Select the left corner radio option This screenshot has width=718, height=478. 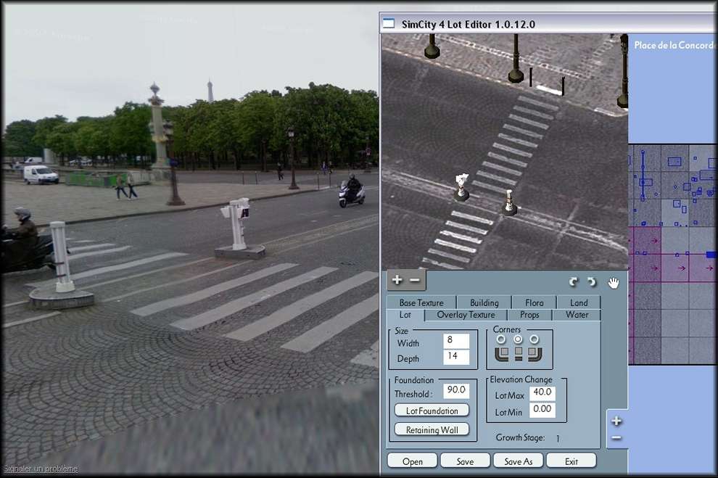tap(500, 339)
